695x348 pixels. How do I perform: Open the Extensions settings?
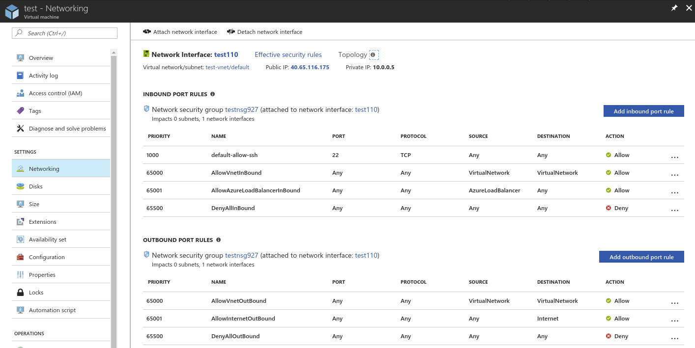click(x=42, y=221)
